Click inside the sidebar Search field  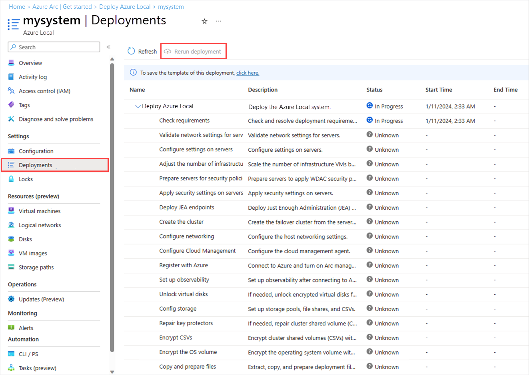[x=54, y=47]
